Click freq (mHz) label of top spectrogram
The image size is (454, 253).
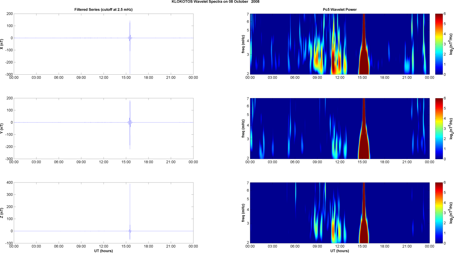coord(243,44)
